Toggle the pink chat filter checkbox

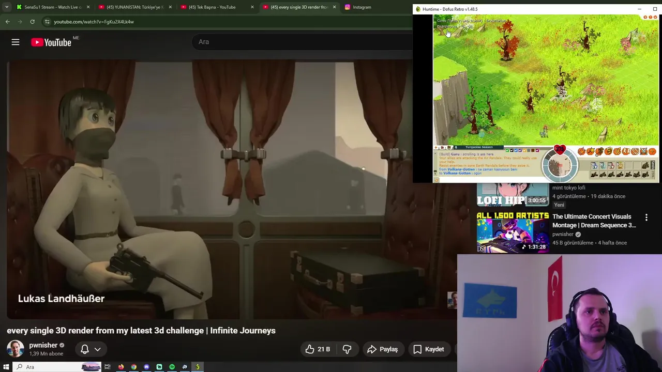pyautogui.click(x=537, y=150)
